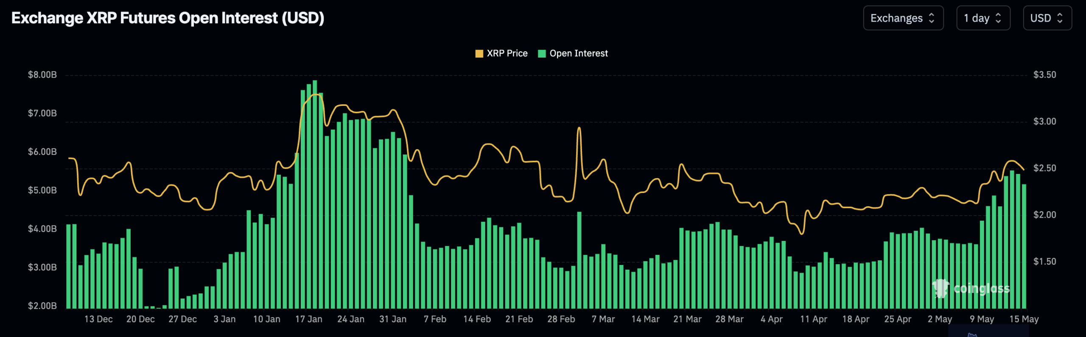The image size is (1086, 337).
Task: Click the green Open Interest legend swatch
Action: point(542,54)
